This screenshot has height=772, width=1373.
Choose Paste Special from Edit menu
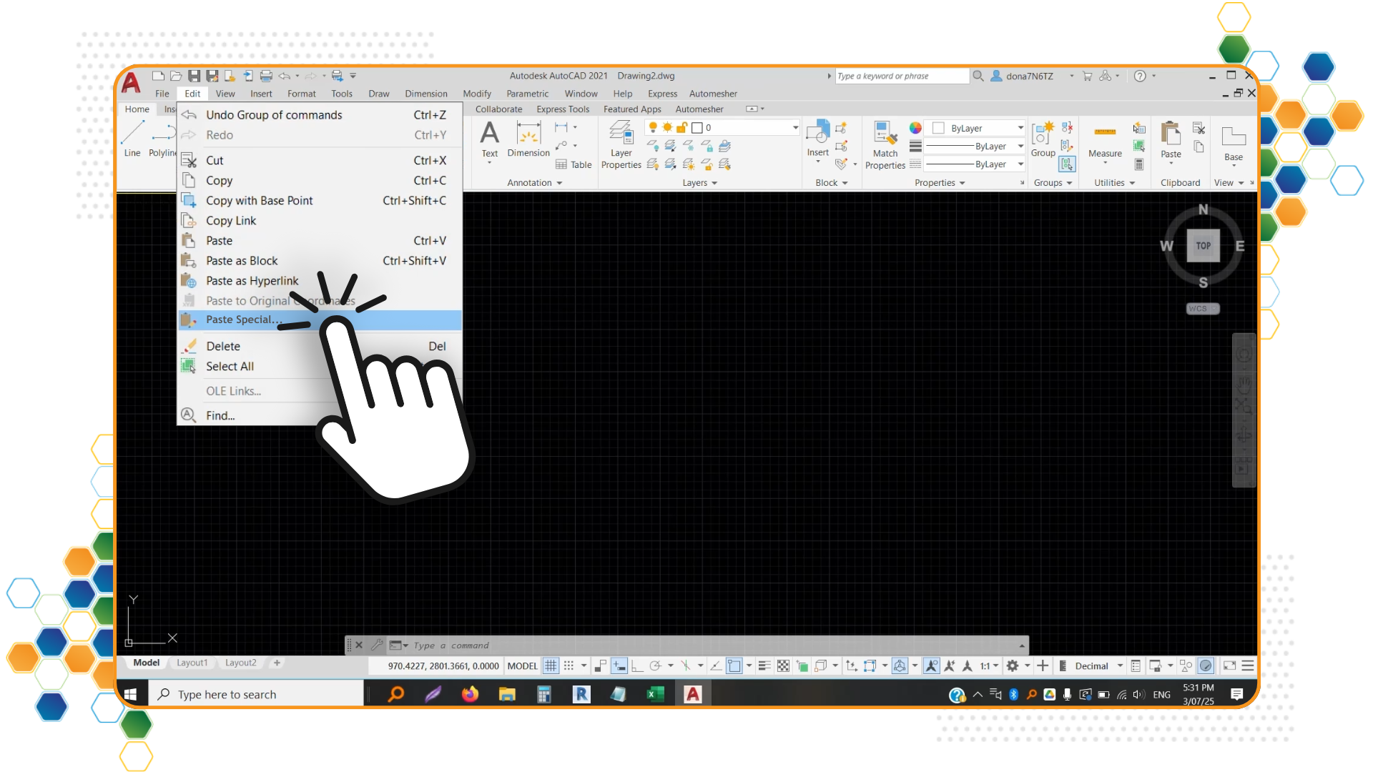click(320, 320)
